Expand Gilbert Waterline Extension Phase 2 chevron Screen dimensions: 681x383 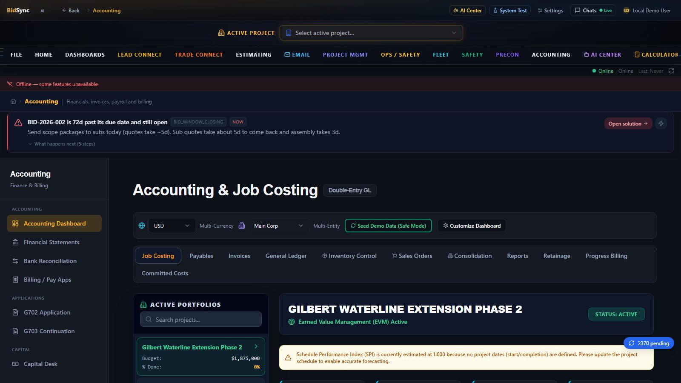[256, 346]
